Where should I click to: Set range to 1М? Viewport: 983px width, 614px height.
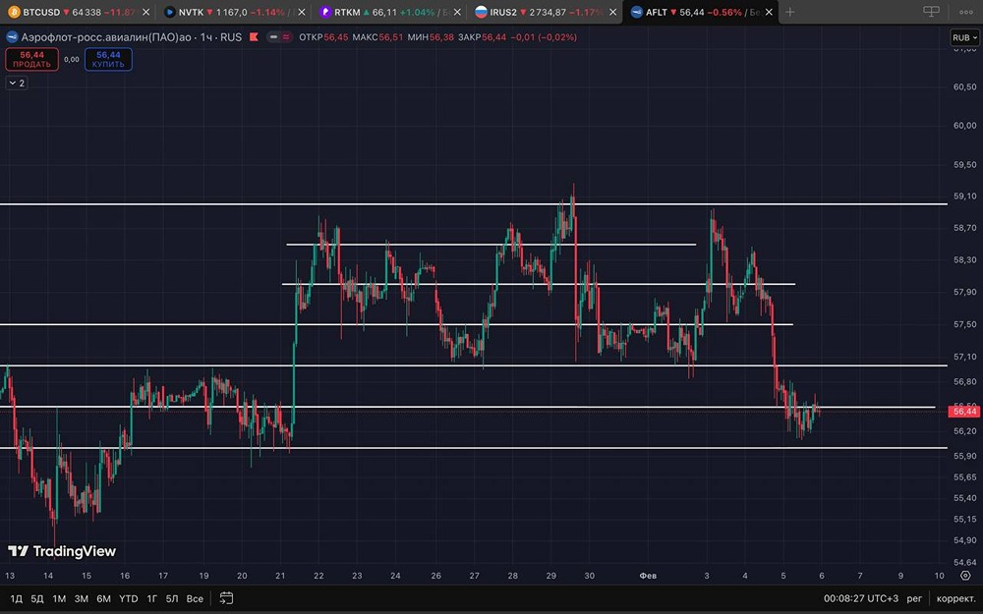(59, 598)
